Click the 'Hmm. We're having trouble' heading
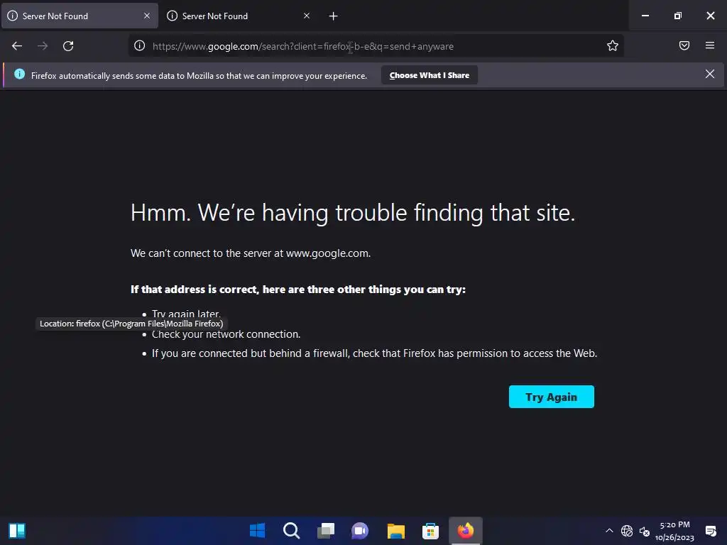Screen dimensions: 727x545 point(353,213)
